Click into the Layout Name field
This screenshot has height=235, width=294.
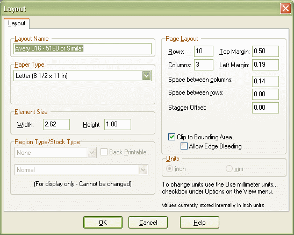(82, 48)
